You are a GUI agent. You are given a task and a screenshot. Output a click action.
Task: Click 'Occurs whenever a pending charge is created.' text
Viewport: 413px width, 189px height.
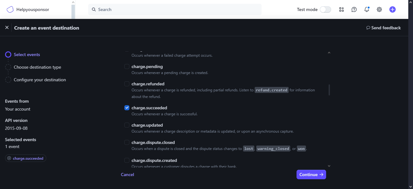pos(170,73)
